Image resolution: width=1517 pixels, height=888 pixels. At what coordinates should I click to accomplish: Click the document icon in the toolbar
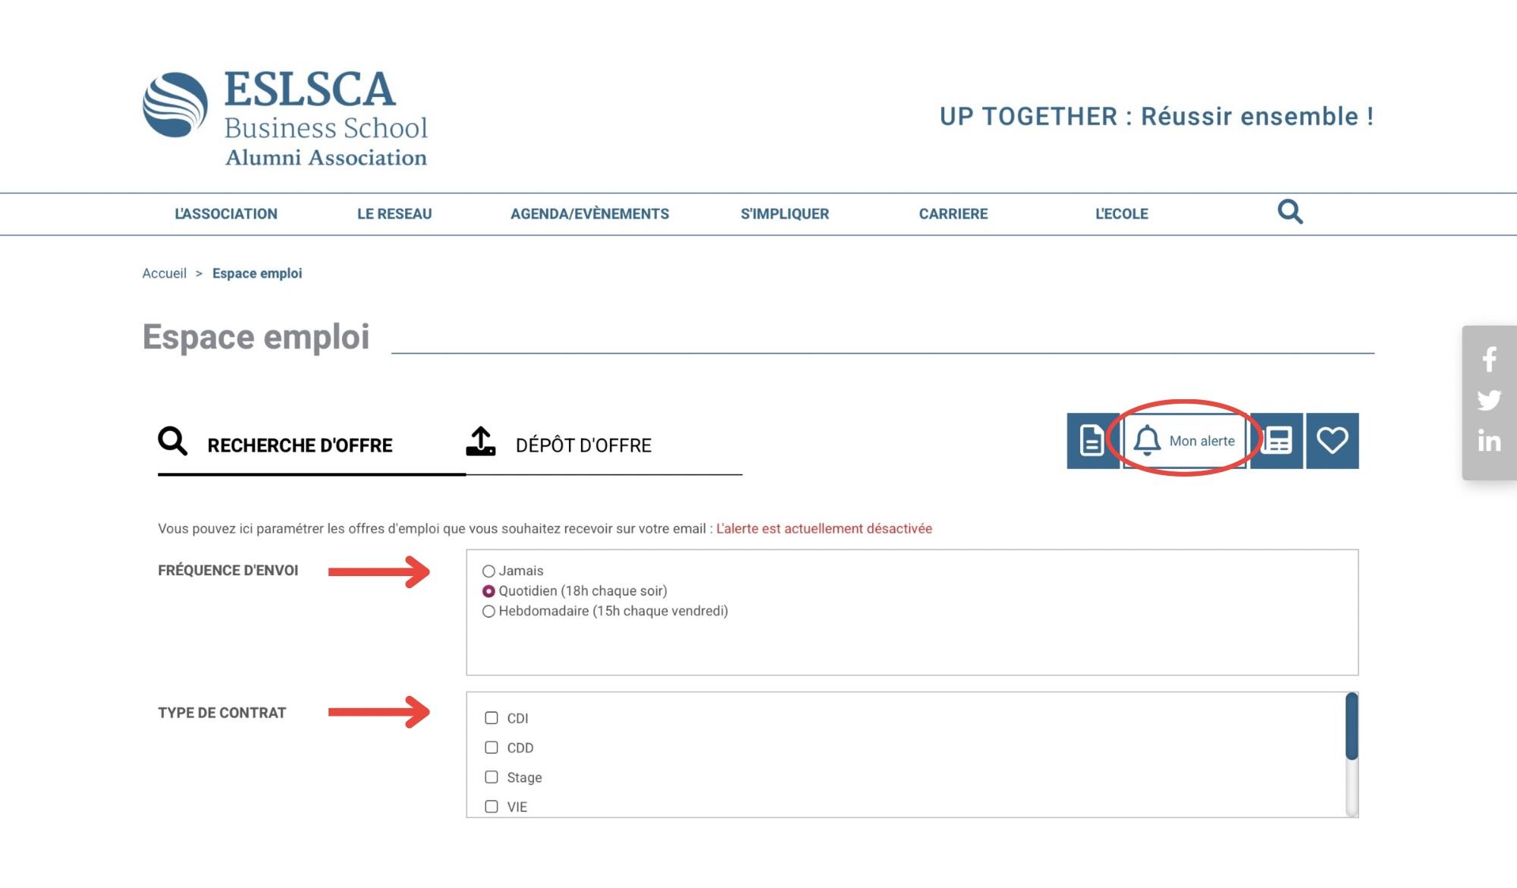point(1092,441)
